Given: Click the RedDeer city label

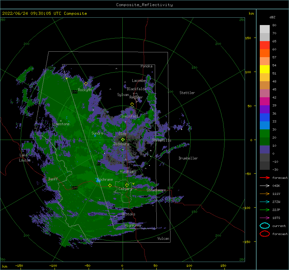Looking at the screenshot, I should click(136, 97).
